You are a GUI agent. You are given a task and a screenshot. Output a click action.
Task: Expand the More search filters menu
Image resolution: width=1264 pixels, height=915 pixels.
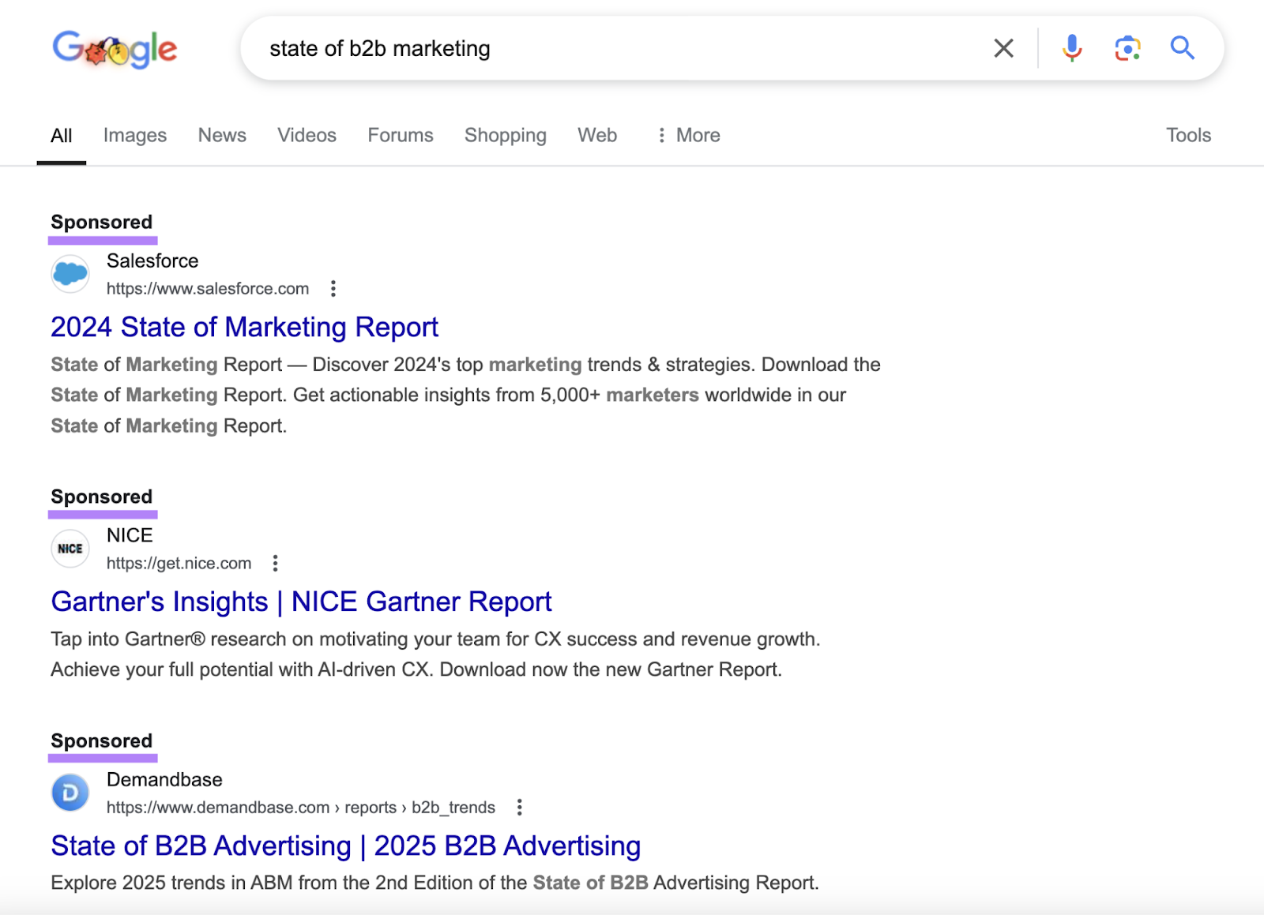click(x=689, y=136)
